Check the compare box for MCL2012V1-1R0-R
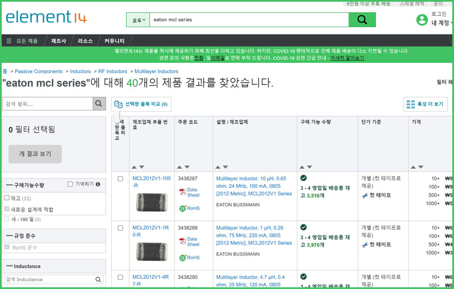Image resolution: width=454 pixels, height=289 pixels. pos(120,228)
